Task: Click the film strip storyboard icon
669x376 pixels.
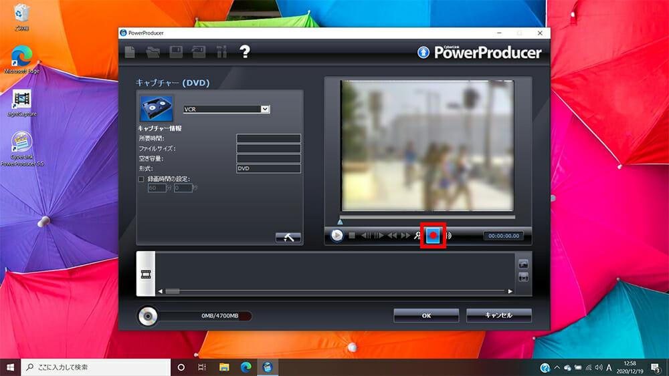Action: (x=146, y=274)
